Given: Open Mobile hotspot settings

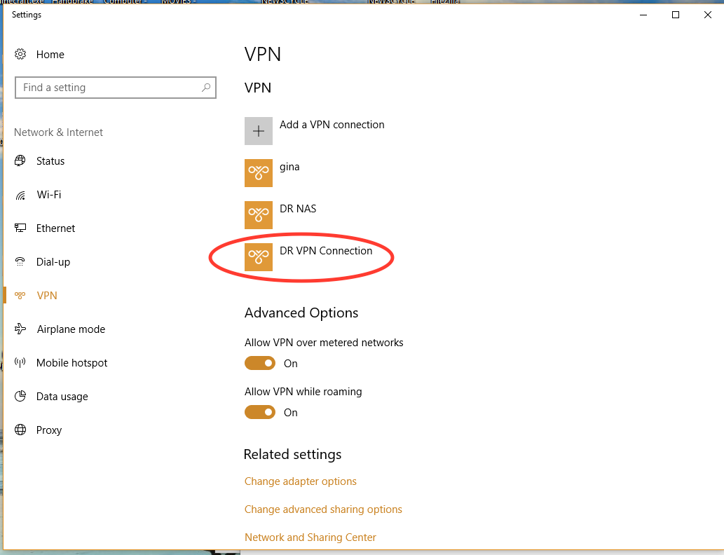Looking at the screenshot, I should tap(71, 363).
